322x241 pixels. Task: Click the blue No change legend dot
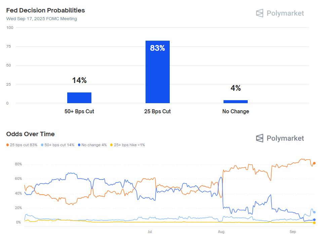click(x=79, y=145)
